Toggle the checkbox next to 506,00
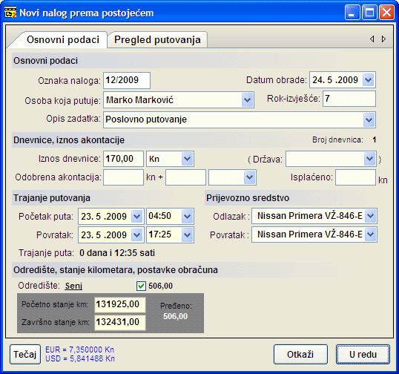This screenshot has width=399, height=374. (141, 286)
